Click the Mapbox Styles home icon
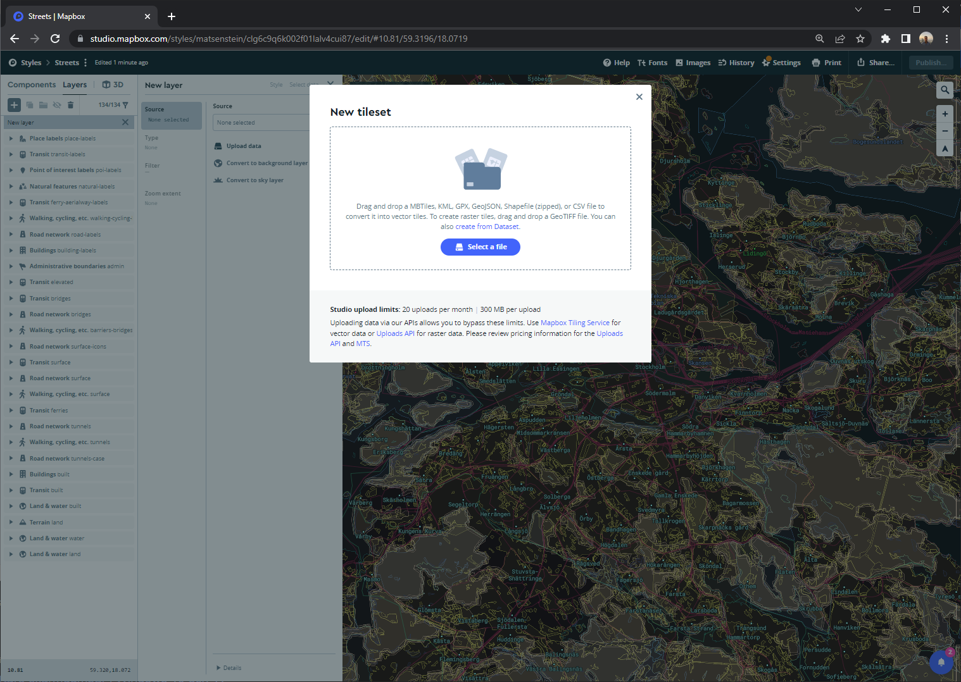961x682 pixels. tap(13, 63)
